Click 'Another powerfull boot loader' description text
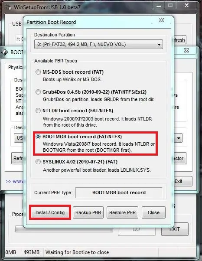Image resolution: width=202 pixels, height=261 pixels. click(97, 170)
